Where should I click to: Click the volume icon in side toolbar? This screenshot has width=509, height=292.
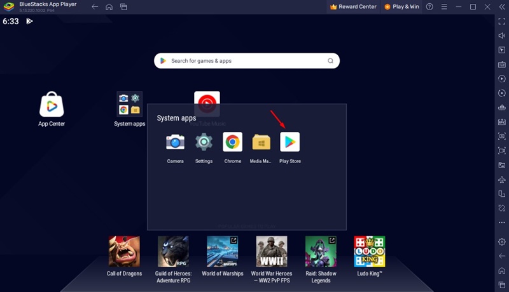tap(502, 36)
